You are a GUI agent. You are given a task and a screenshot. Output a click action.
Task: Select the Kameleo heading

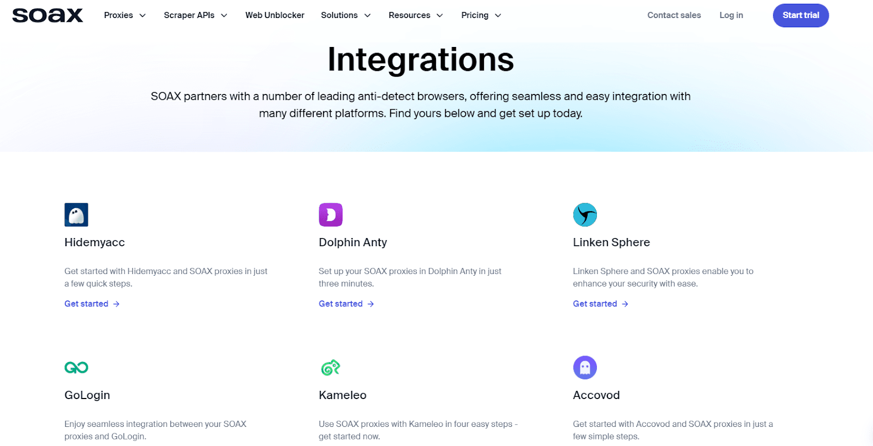[x=343, y=395]
